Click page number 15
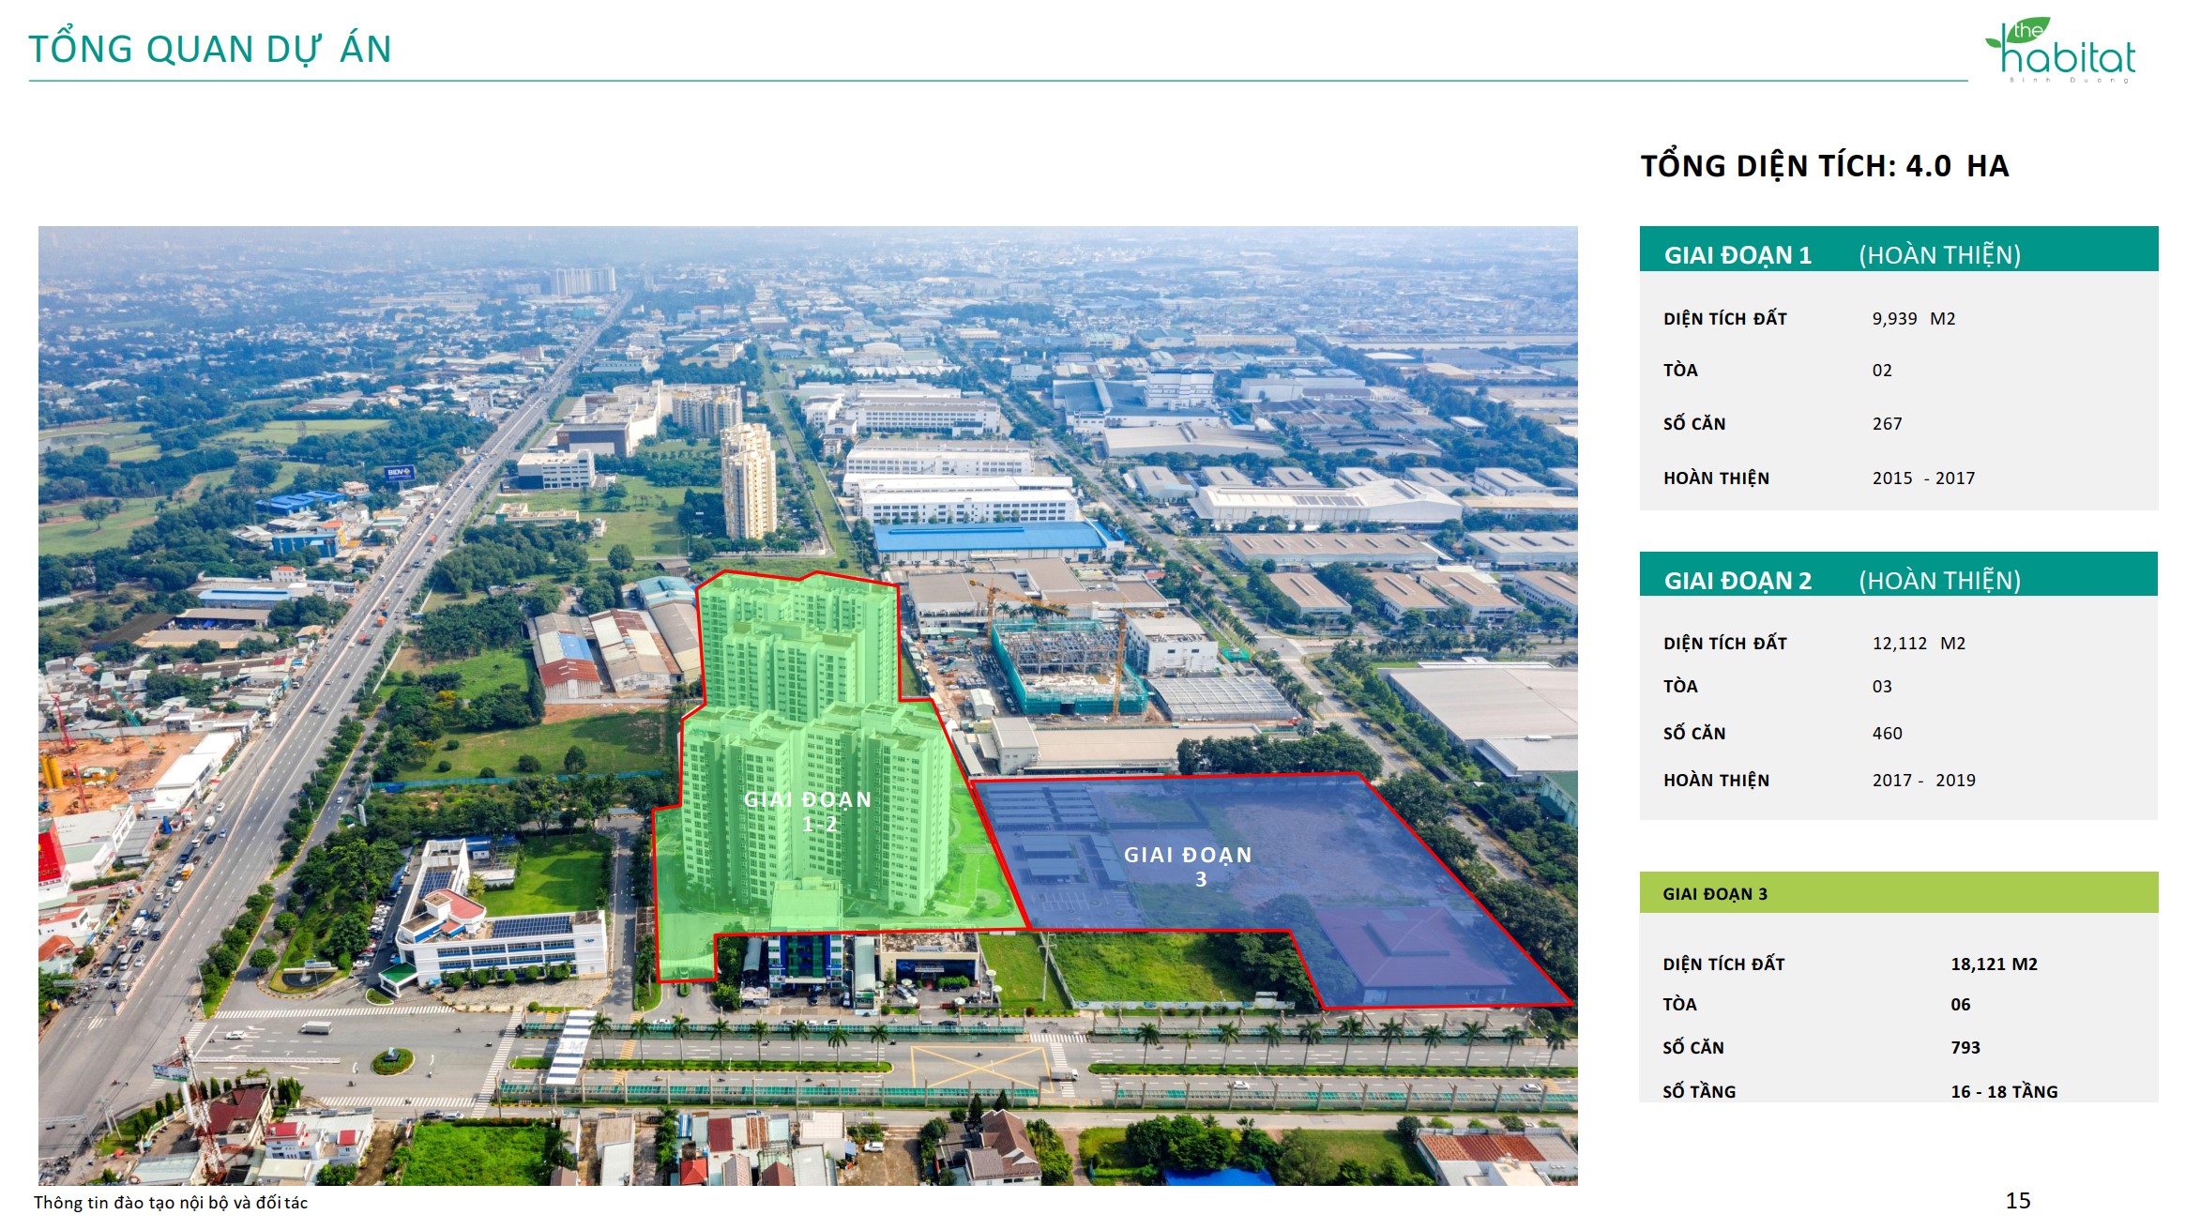Viewport: 2185px width, 1230px height. point(2017,1201)
